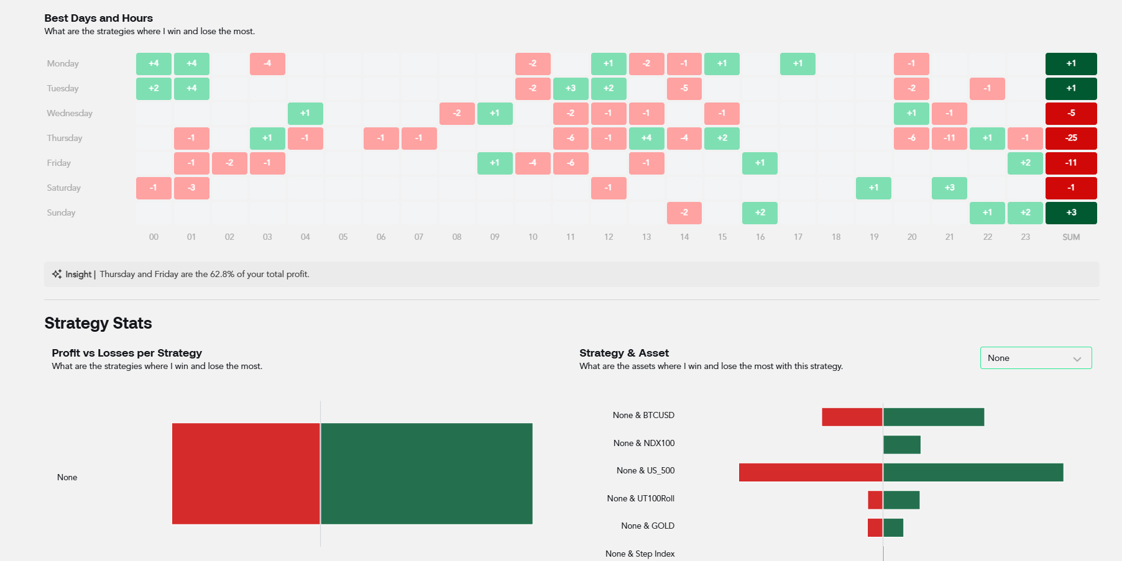Click the None & BTCUSD green profit bar

[934, 417]
